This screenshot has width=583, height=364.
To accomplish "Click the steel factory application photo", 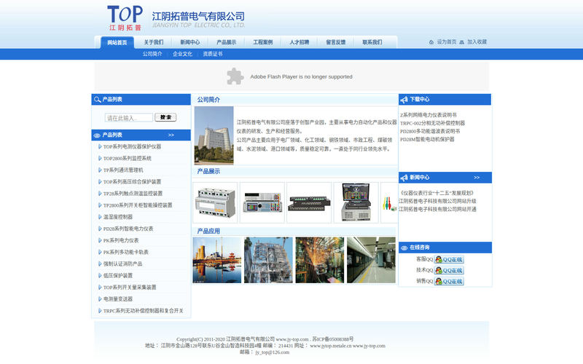I will coord(320,260).
